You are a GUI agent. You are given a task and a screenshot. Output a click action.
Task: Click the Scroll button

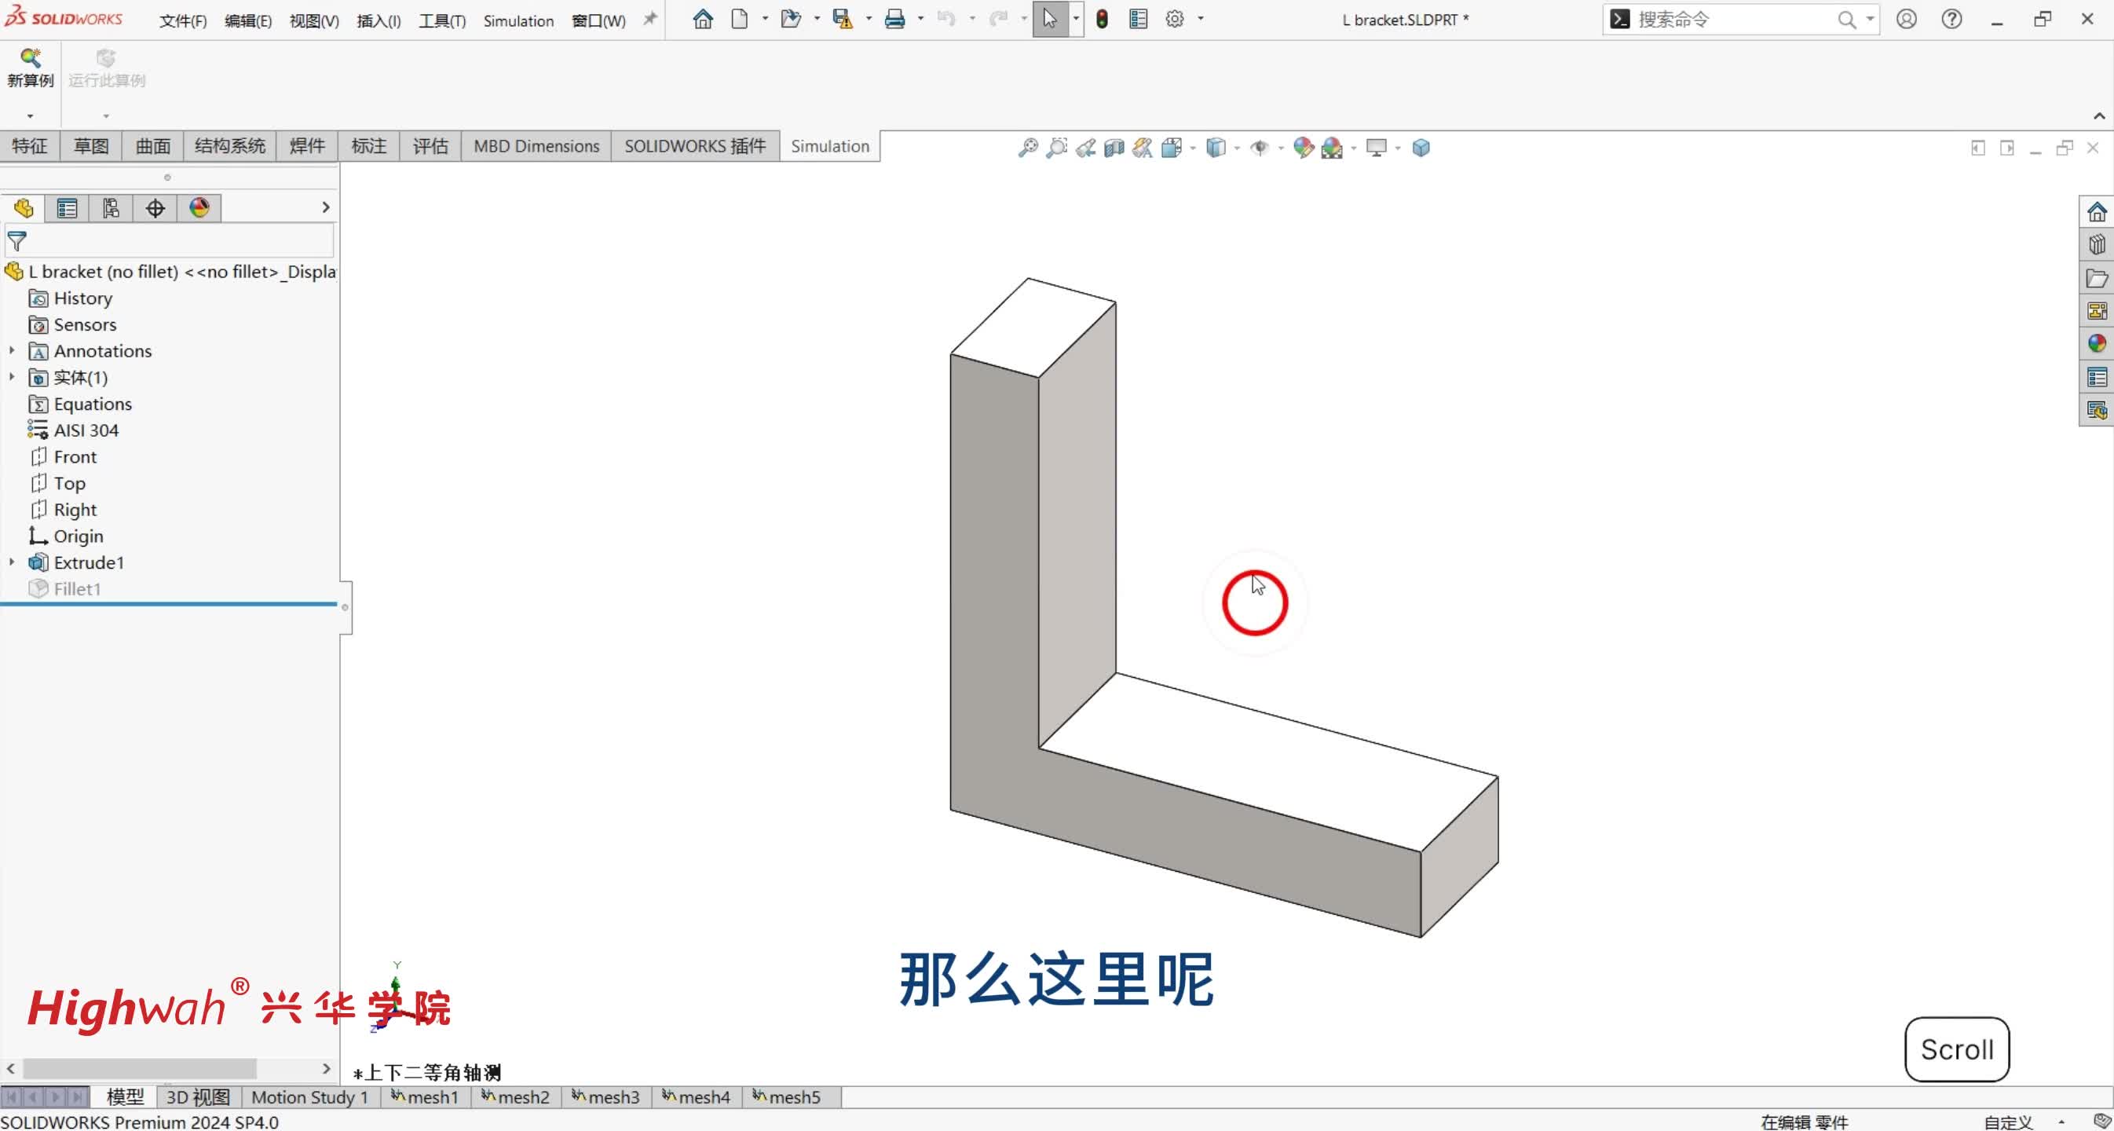point(1956,1050)
